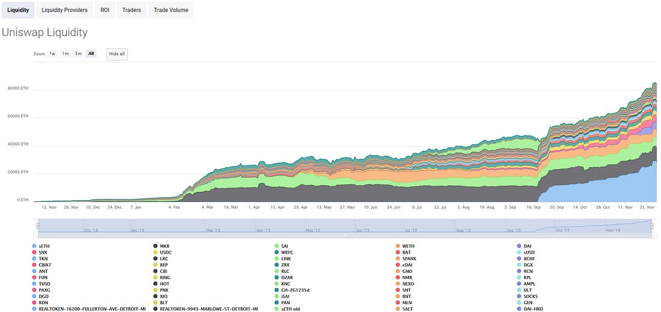
Task: Click the PNK legend label
Action: click(165, 290)
